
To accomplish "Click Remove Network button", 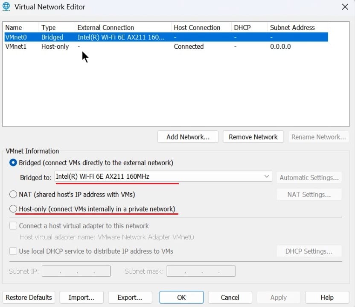I will [x=253, y=136].
